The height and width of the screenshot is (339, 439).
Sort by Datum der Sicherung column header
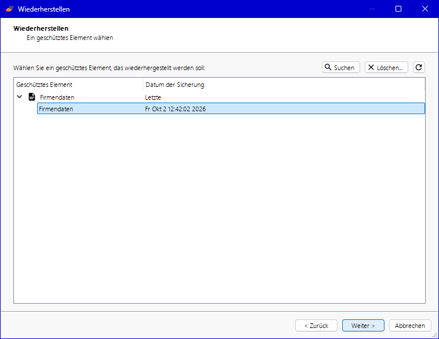284,85
